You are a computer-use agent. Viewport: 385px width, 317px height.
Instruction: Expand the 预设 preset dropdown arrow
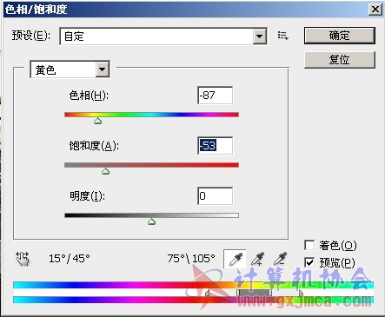click(260, 36)
